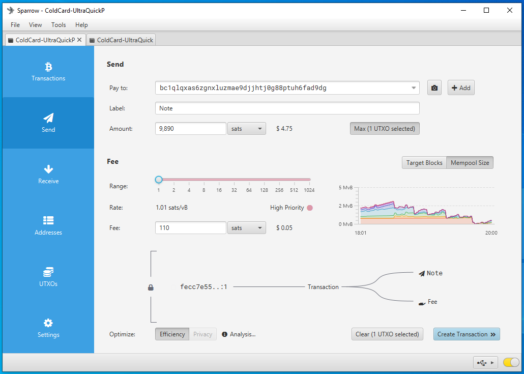Click the fee Range slider thumb
This screenshot has width=524, height=374.
(159, 180)
